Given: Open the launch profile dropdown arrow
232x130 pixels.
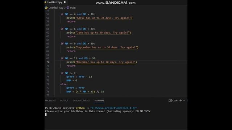Looking at the screenshot, I should tap(184, 100).
